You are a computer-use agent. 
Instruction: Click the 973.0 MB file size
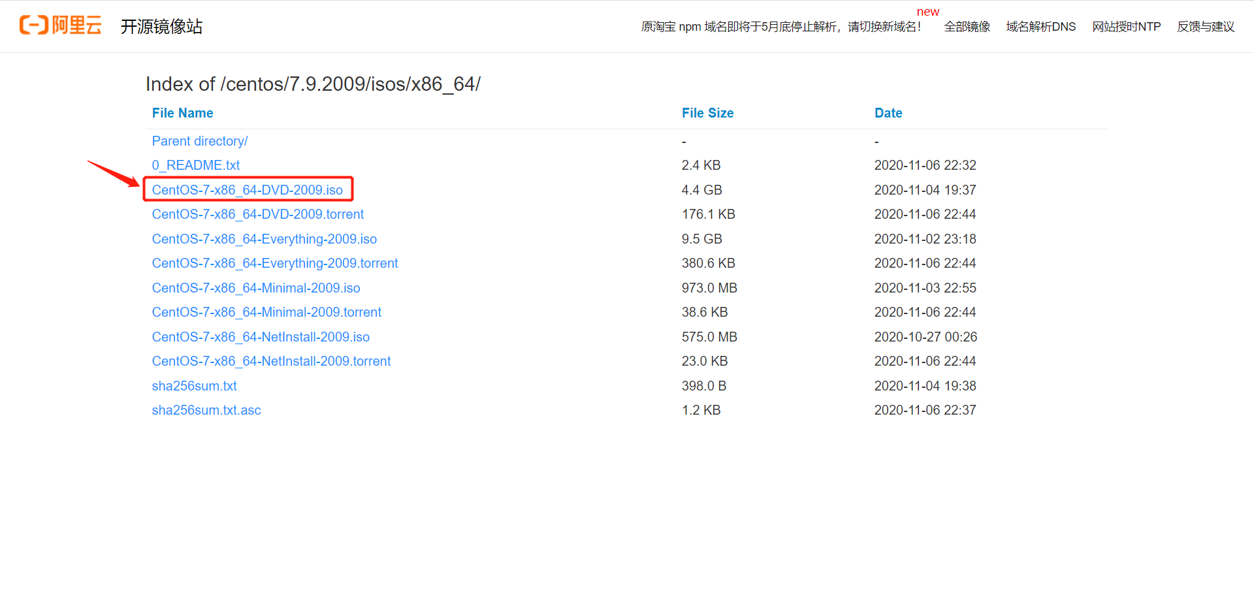[x=709, y=288]
